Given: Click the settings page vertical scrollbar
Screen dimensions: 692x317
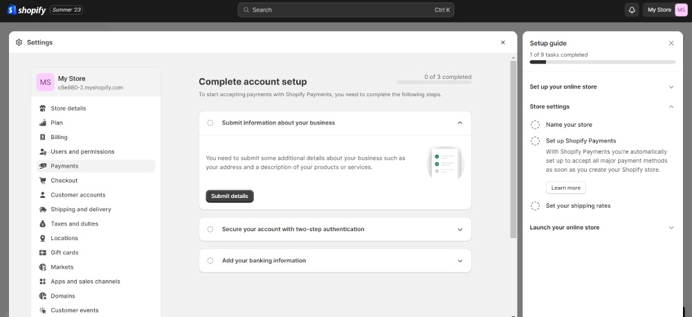Looking at the screenshot, I should point(513,150).
